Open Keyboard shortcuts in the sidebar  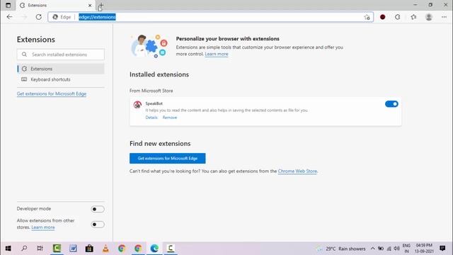61,79
